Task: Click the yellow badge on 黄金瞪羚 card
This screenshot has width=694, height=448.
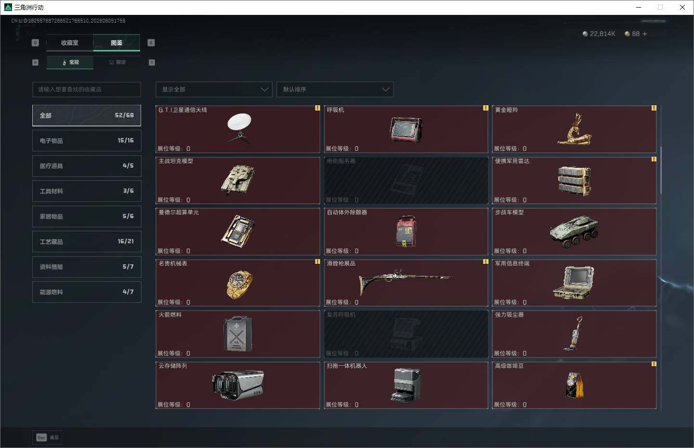Action: pos(654,108)
